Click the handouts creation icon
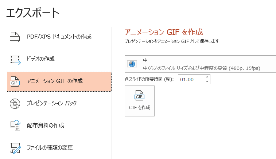Image resolution: width=276 pixels, height=159 pixels. click(x=15, y=126)
